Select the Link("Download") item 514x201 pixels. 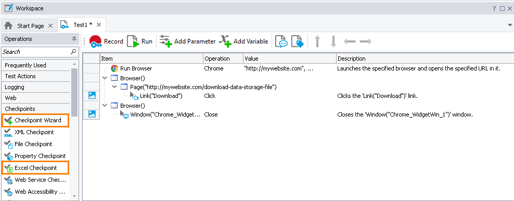pos(161,96)
